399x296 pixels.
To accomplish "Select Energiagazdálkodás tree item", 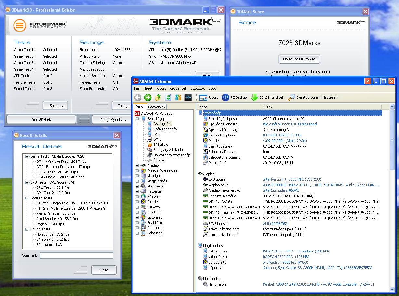I will (169, 150).
